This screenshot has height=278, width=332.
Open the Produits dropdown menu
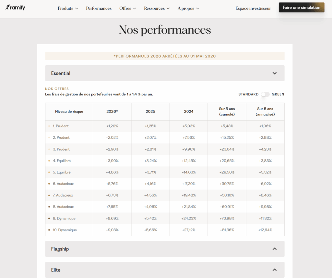tap(68, 8)
